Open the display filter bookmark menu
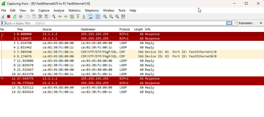Viewport: 264px width, 117px height. click(x=2, y=23)
